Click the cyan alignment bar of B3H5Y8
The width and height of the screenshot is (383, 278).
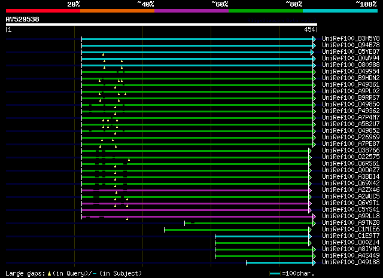tap(197, 39)
